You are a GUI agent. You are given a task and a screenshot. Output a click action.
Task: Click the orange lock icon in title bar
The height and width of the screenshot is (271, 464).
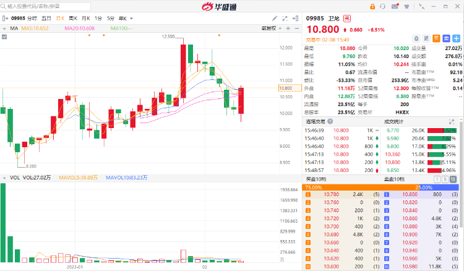(x=372, y=6)
